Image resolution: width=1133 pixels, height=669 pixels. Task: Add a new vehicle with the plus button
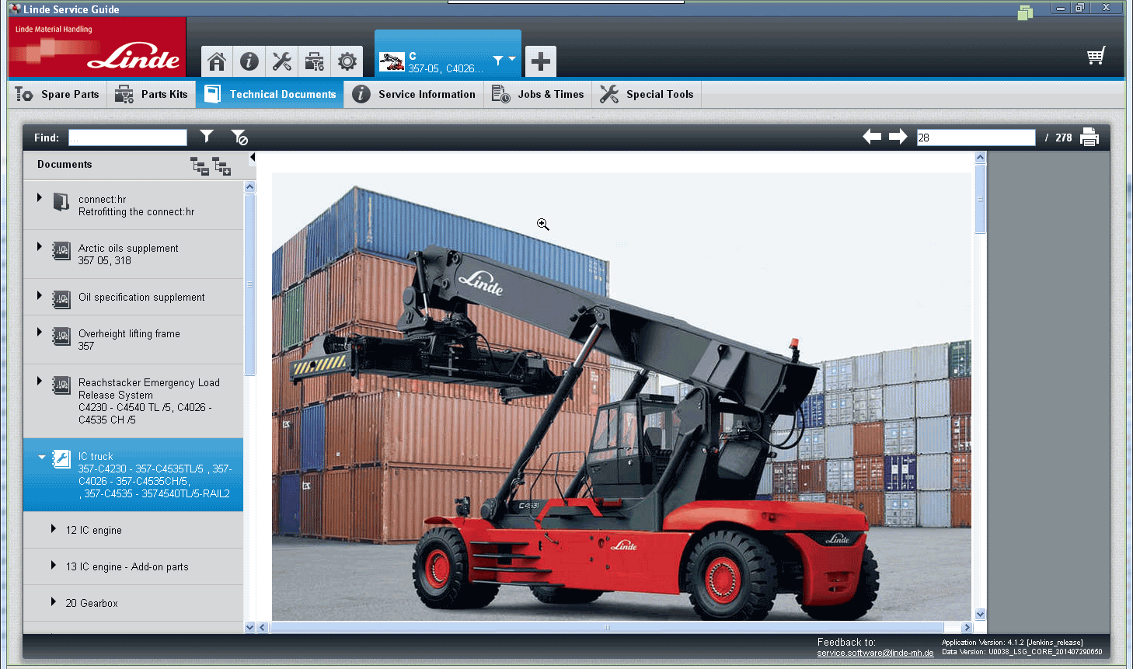[x=540, y=61]
